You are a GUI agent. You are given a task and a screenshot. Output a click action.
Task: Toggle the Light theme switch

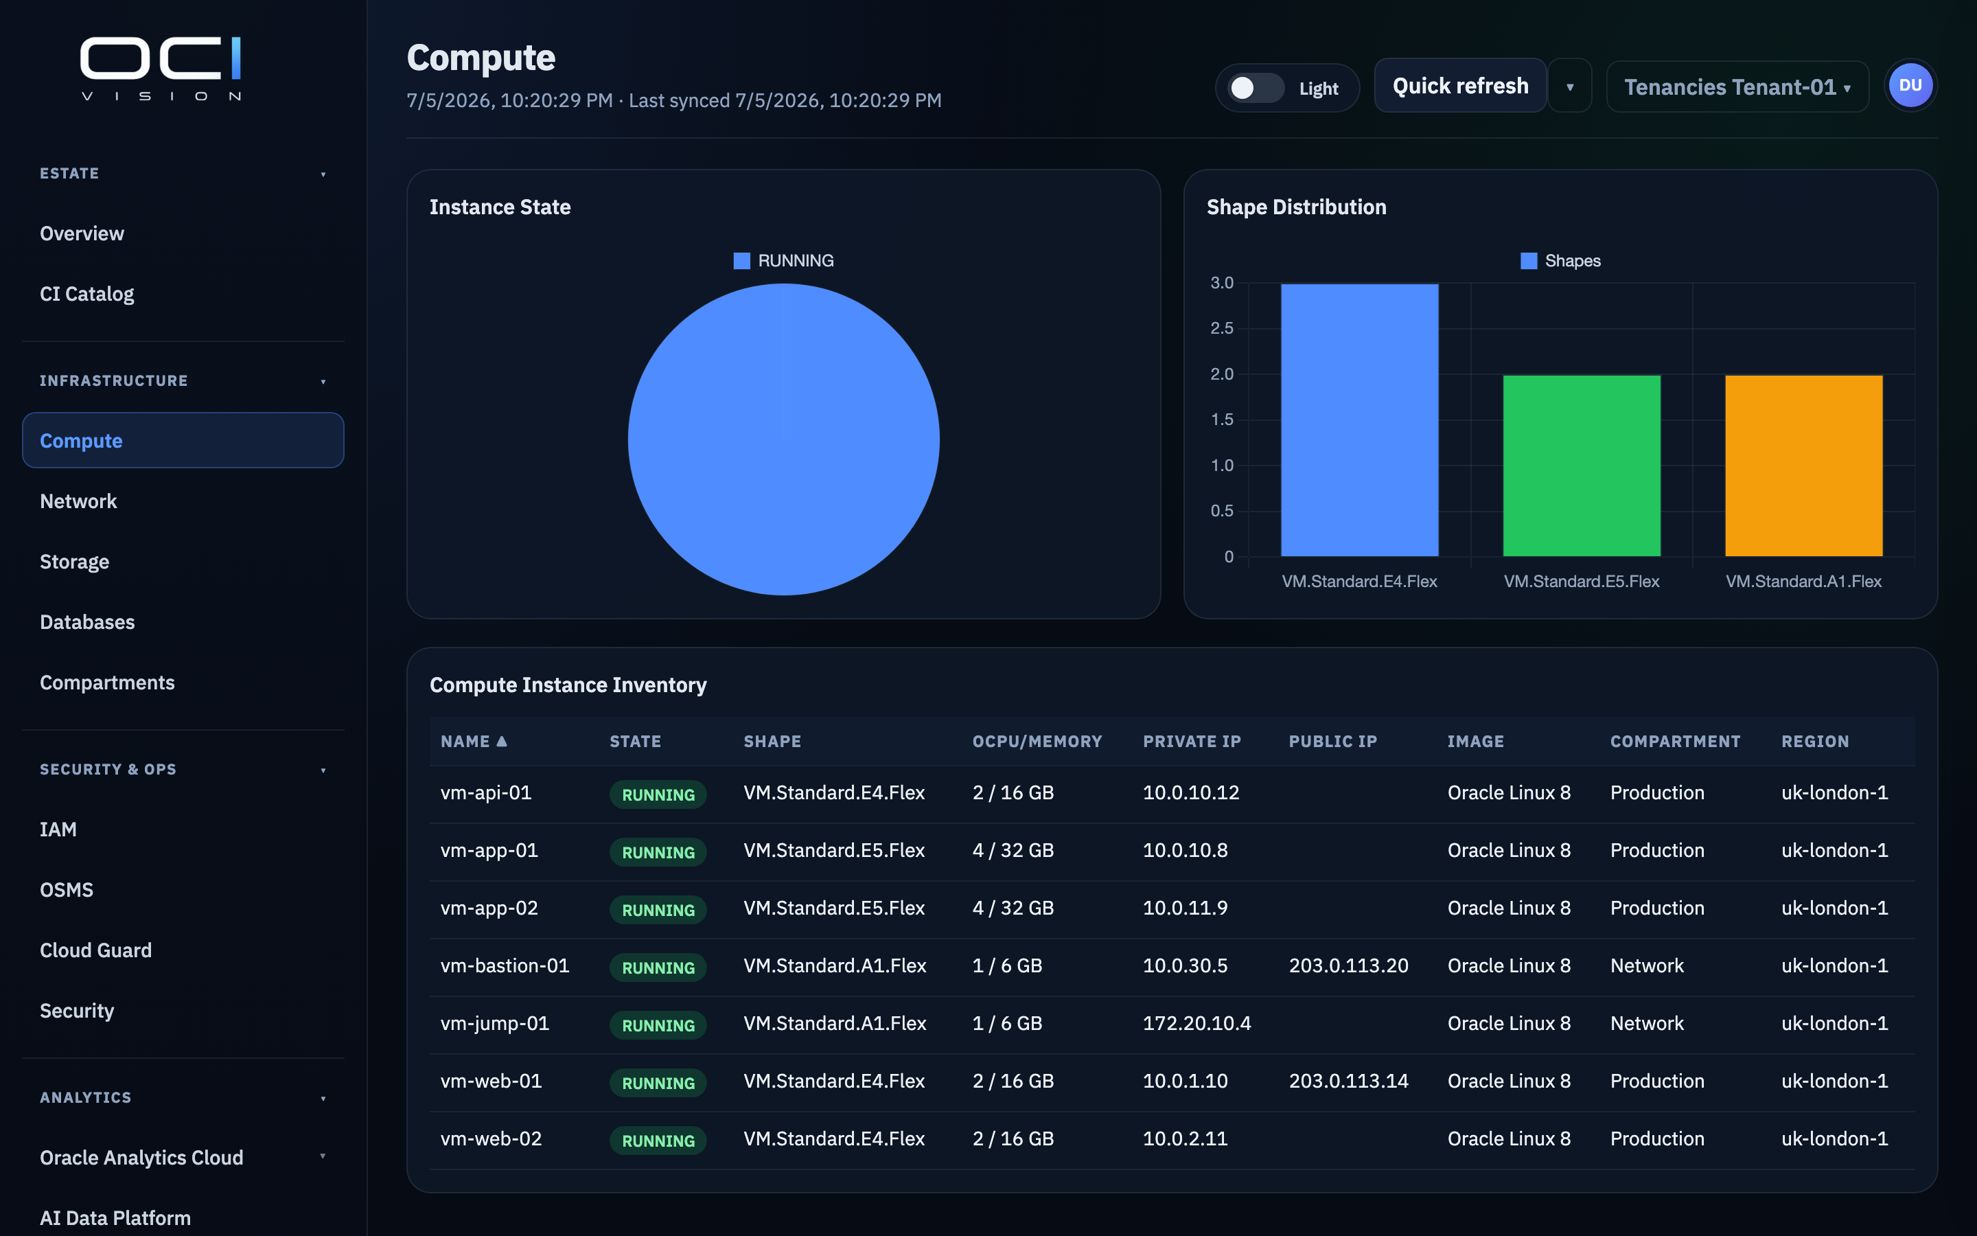pyautogui.click(x=1256, y=89)
